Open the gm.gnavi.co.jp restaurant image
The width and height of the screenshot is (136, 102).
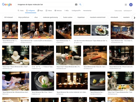(x=91, y=30)
